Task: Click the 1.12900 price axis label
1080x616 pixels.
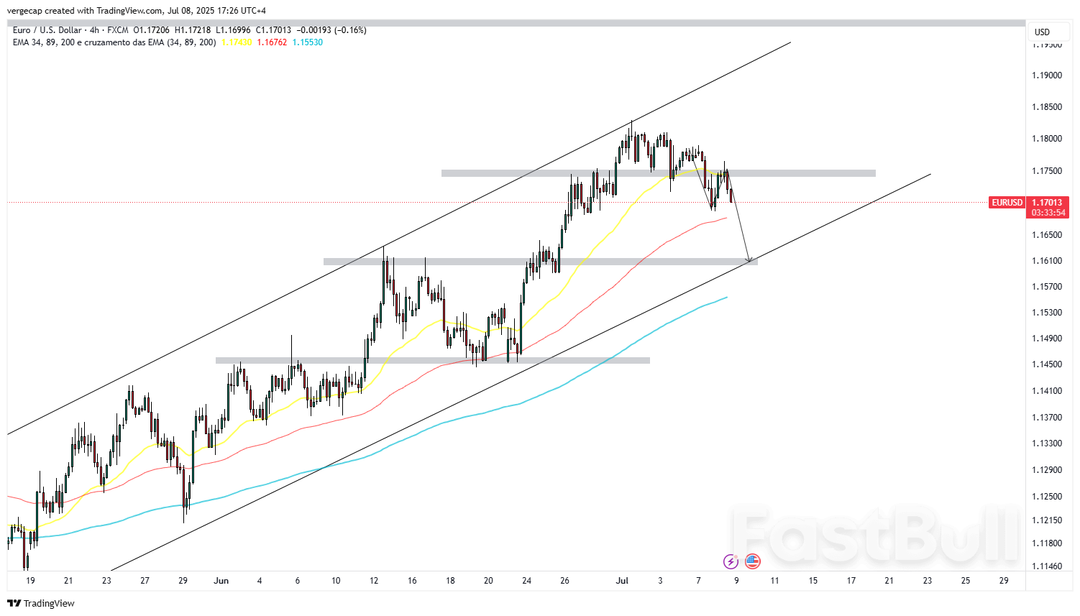Action: pyautogui.click(x=1047, y=470)
